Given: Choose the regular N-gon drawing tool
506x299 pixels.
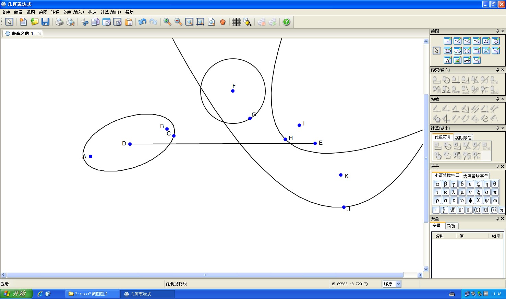Looking at the screenshot, I should pyautogui.click(x=486, y=51).
